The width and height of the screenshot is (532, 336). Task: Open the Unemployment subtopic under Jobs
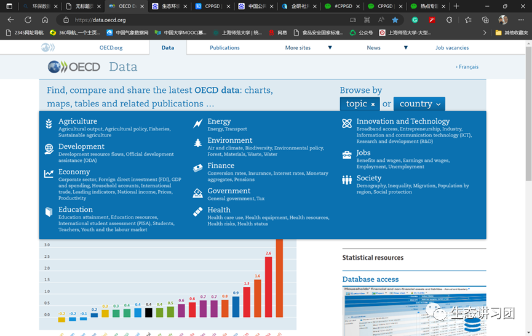[x=406, y=167]
